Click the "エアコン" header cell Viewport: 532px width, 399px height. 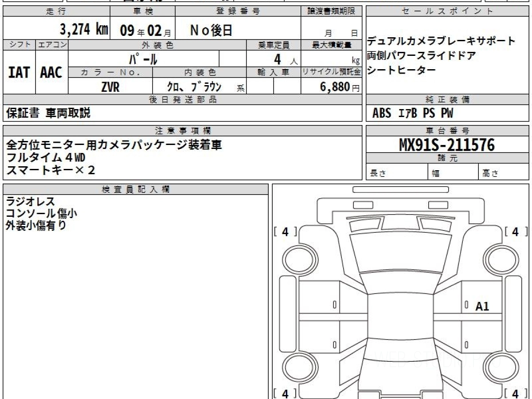(51, 45)
